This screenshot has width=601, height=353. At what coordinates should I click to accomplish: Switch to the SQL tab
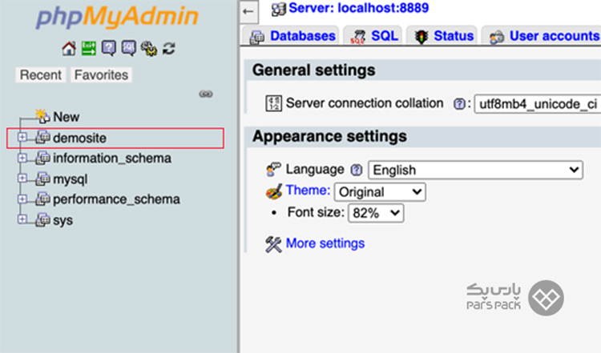click(373, 36)
